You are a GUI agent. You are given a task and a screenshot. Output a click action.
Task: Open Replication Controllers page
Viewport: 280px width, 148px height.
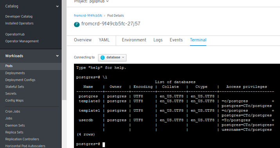[22, 139]
